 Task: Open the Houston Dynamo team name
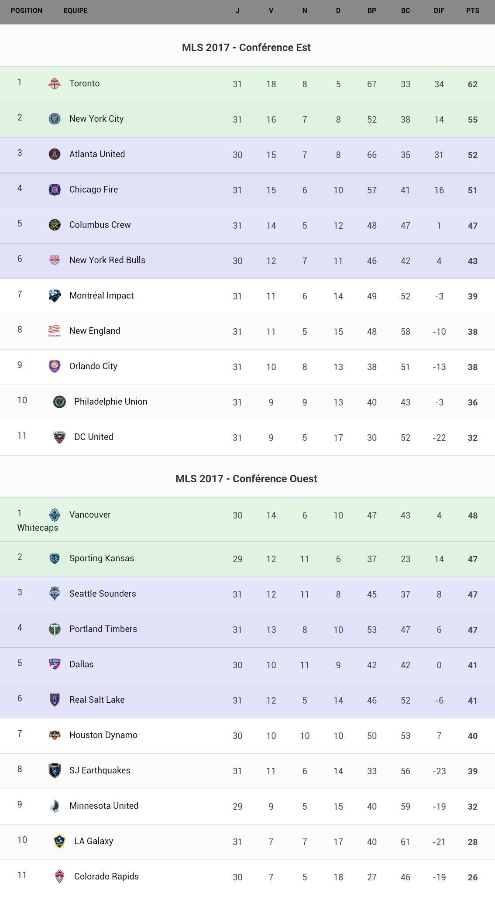click(103, 735)
